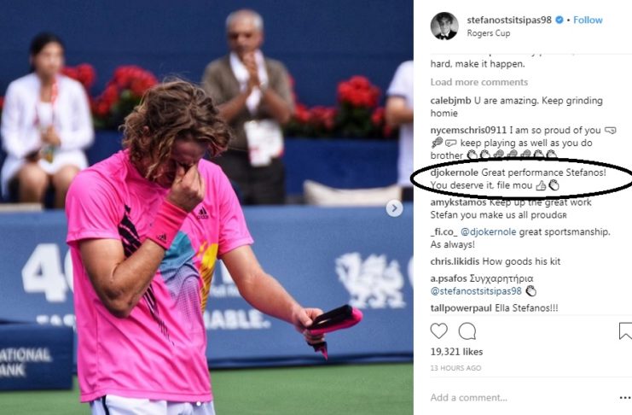632x415 pixels.
Task: Open the 13 HOURS AGO timestamp
Action: [455, 368]
